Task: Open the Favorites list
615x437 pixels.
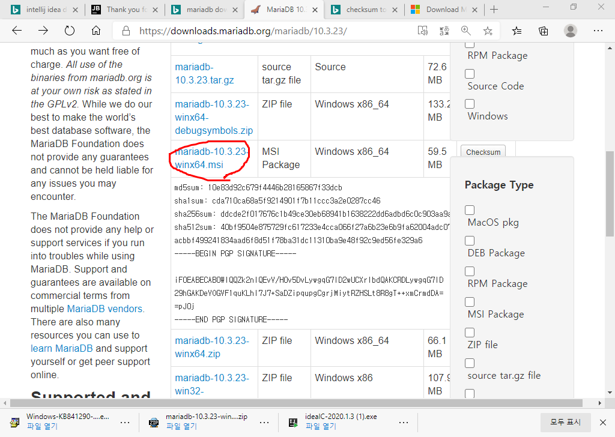Action: (517, 31)
